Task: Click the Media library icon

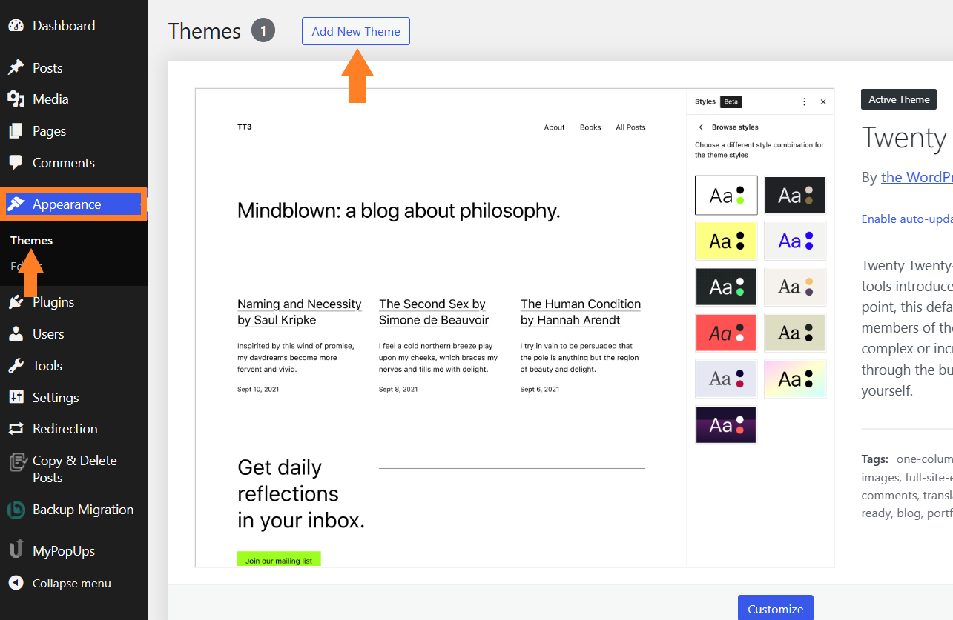Action: click(16, 99)
